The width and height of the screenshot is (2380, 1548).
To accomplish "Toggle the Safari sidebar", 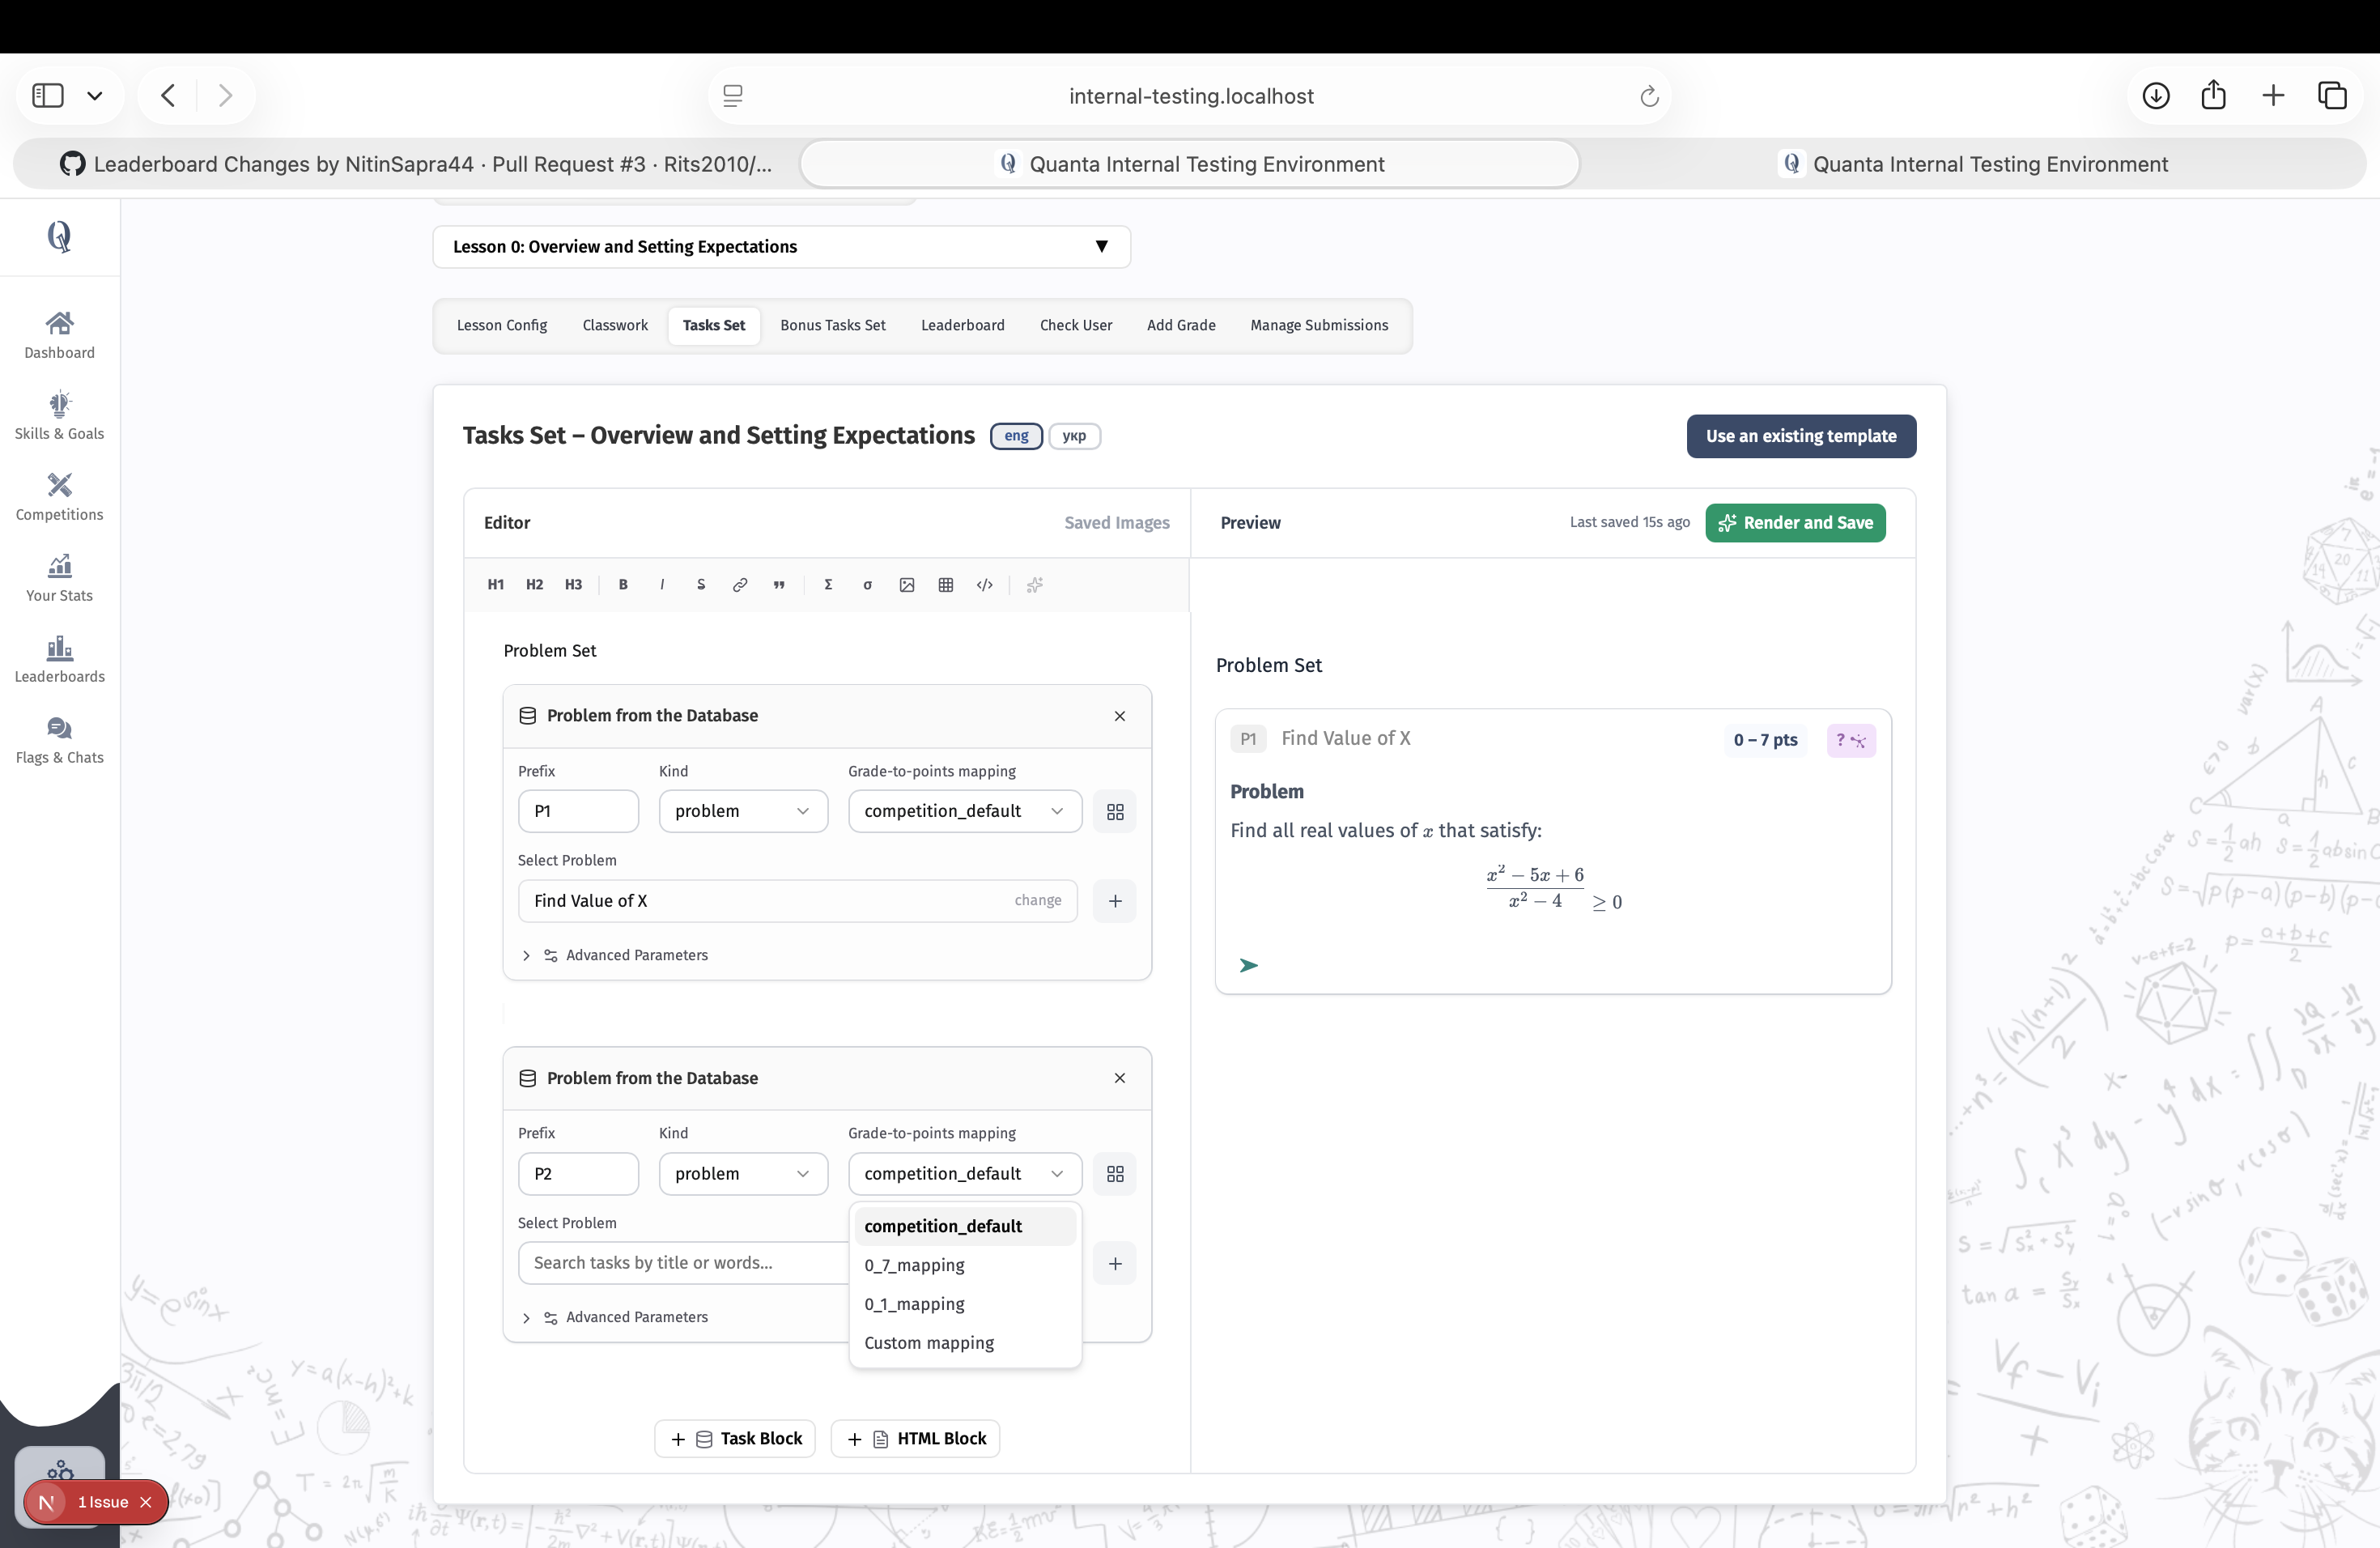I will click(48, 96).
